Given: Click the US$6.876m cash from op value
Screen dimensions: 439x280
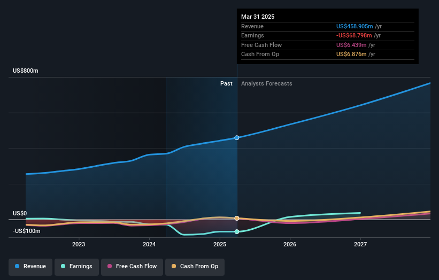Looking at the screenshot, I should [x=351, y=55].
